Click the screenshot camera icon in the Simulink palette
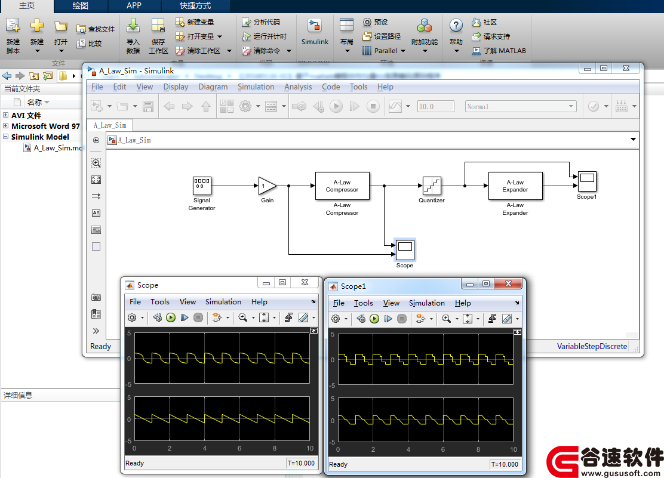 (96, 297)
